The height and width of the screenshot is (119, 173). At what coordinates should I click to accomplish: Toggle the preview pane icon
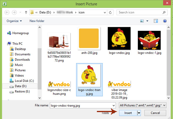click(156, 21)
